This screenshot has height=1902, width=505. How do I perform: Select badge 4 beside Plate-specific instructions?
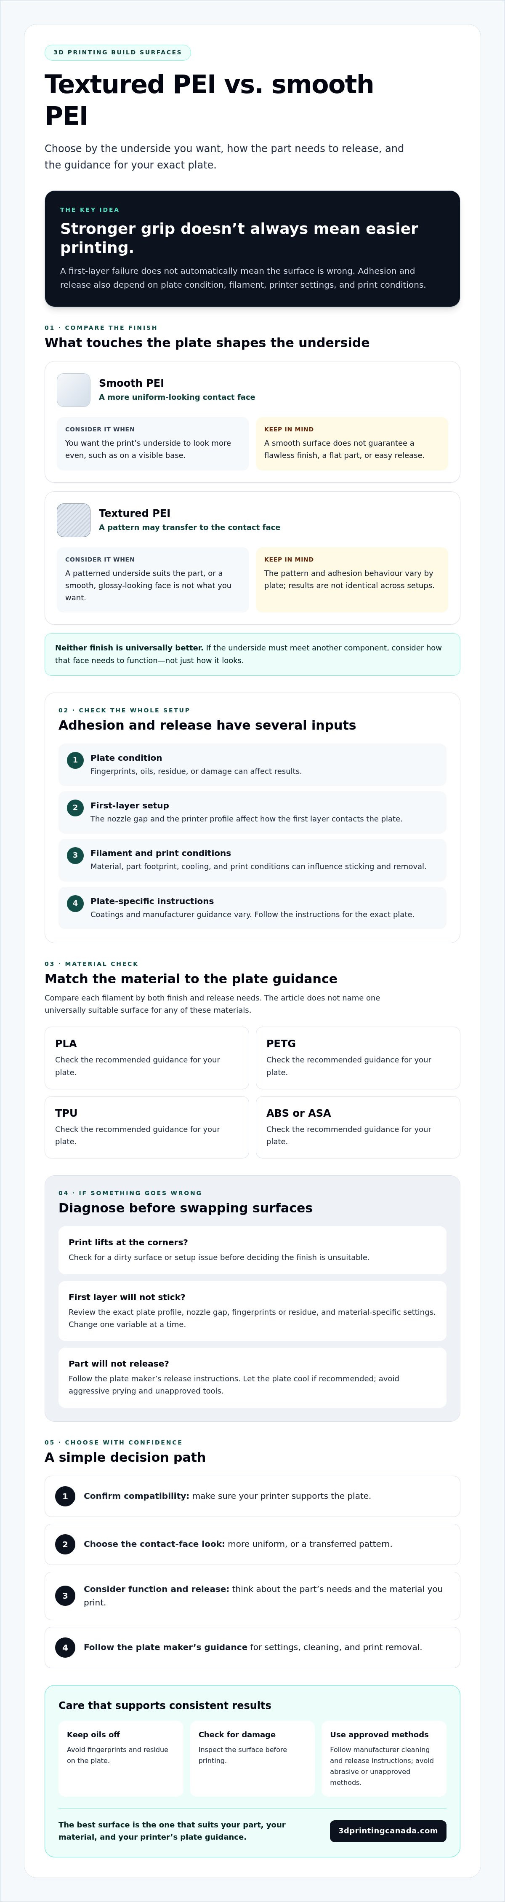pos(75,903)
